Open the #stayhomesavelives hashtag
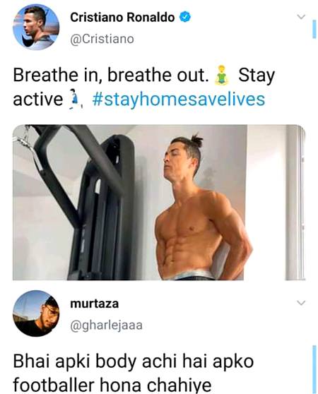Viewport: 318px width, 394px height. [179, 99]
